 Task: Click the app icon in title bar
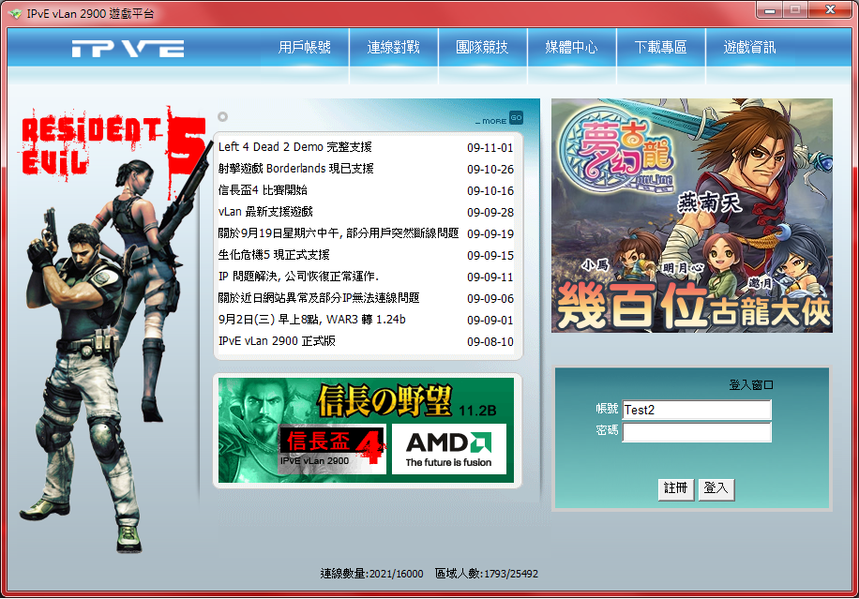[14, 13]
